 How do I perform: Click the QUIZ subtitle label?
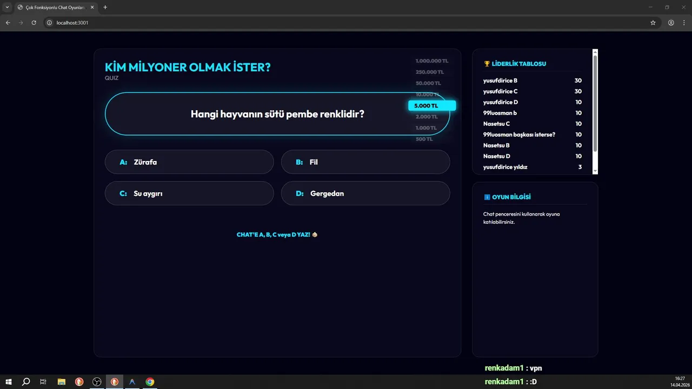111,78
